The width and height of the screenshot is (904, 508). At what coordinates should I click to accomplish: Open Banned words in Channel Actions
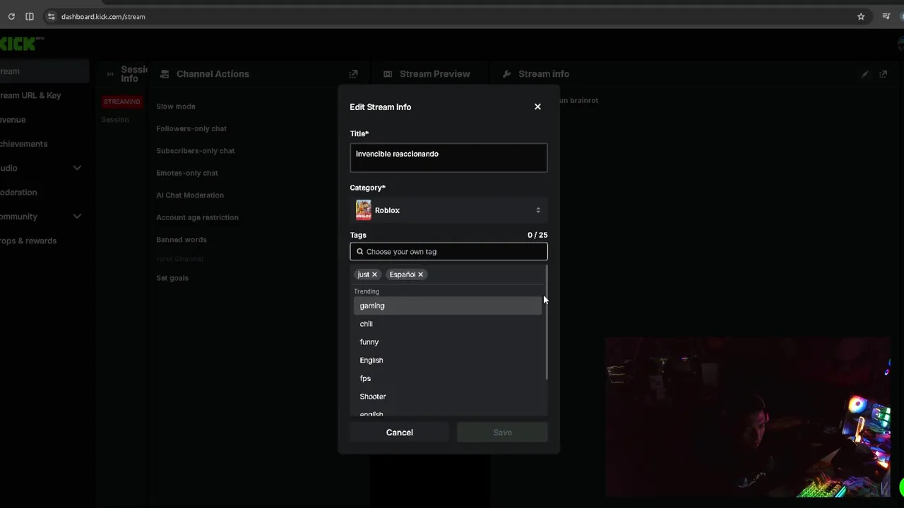(x=182, y=240)
